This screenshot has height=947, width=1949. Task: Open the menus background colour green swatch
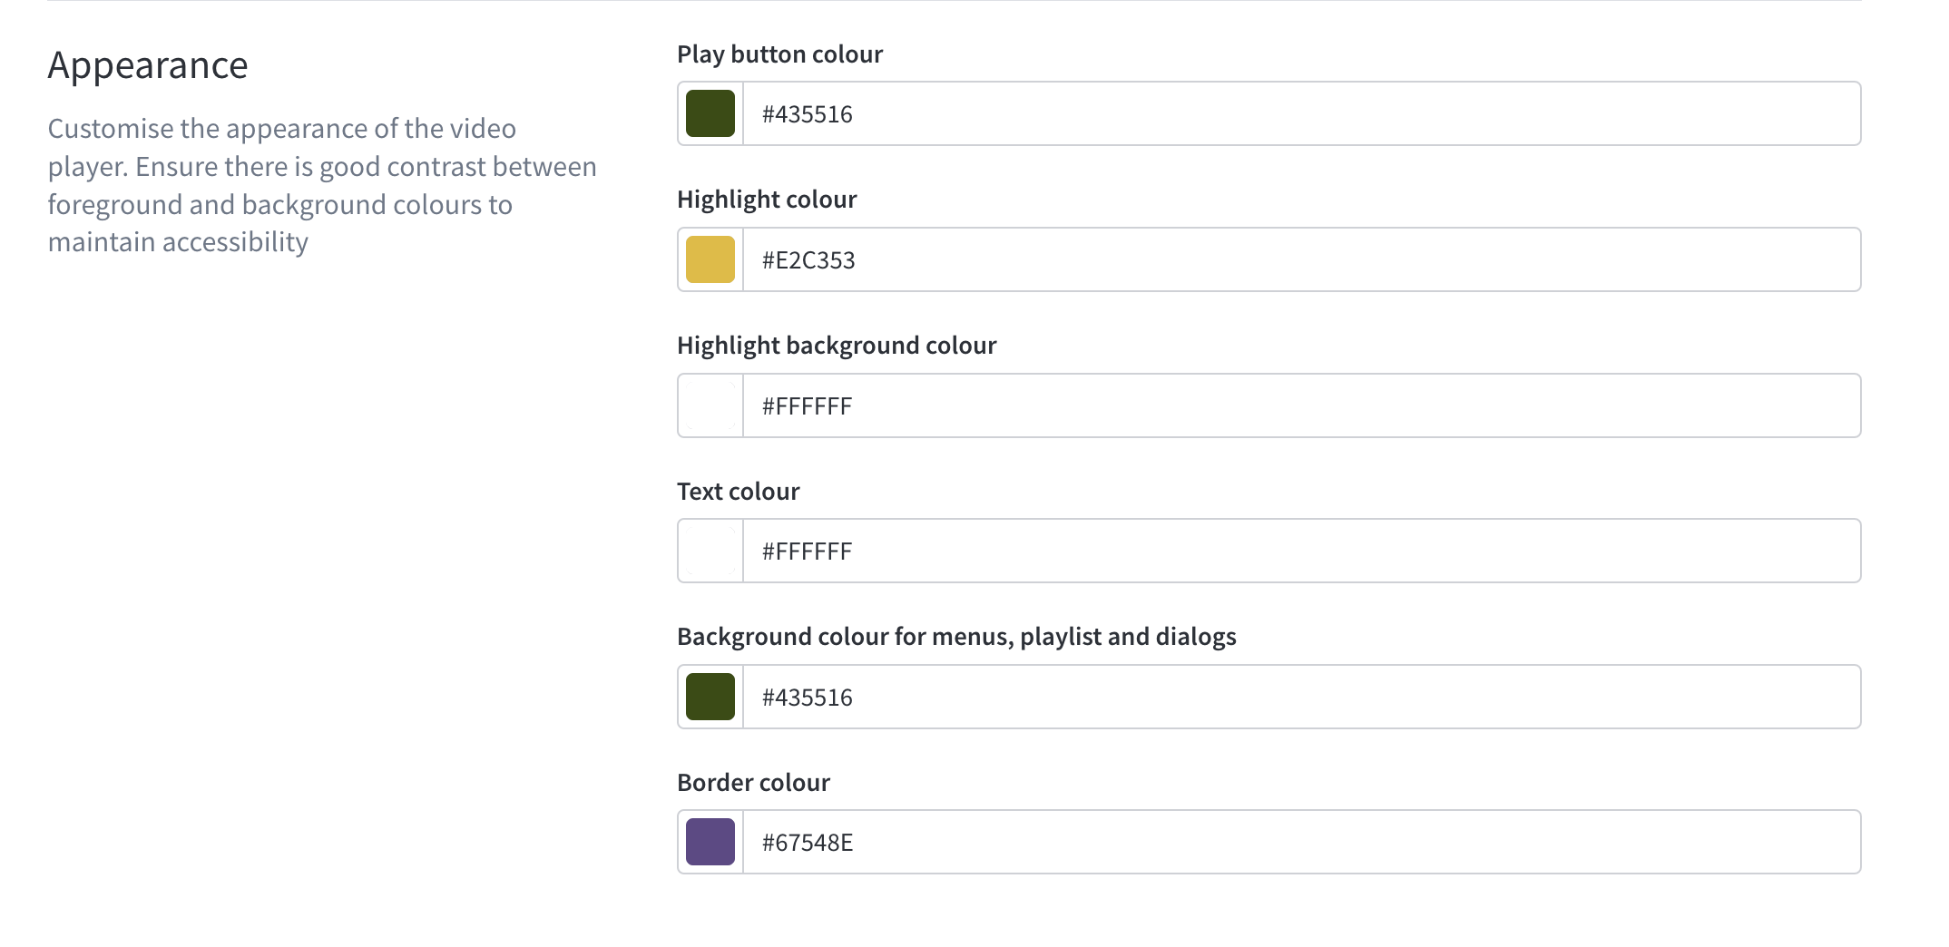coord(710,697)
